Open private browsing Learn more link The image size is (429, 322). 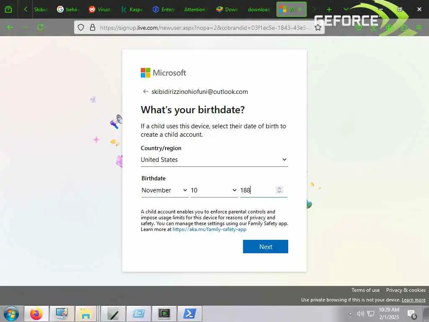413,300
